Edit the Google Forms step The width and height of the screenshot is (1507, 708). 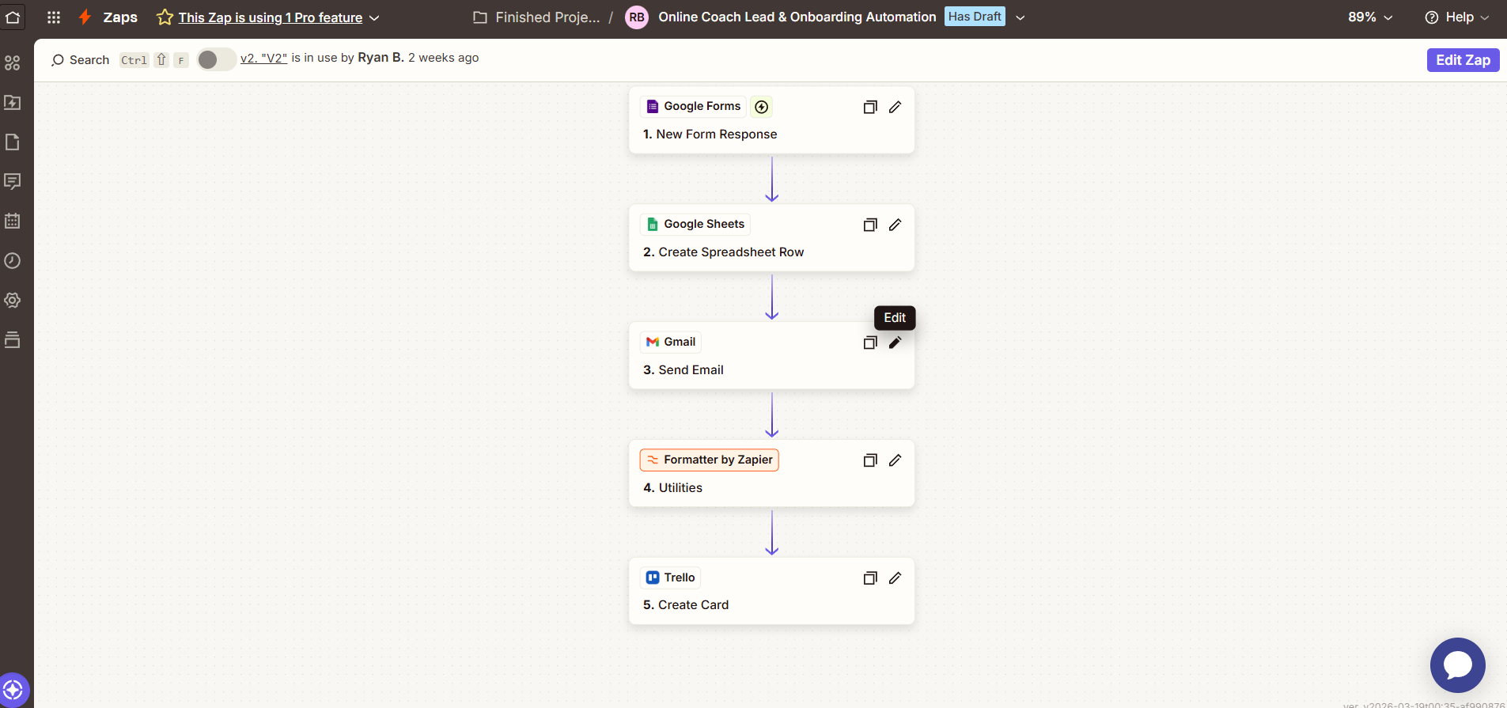click(x=895, y=107)
